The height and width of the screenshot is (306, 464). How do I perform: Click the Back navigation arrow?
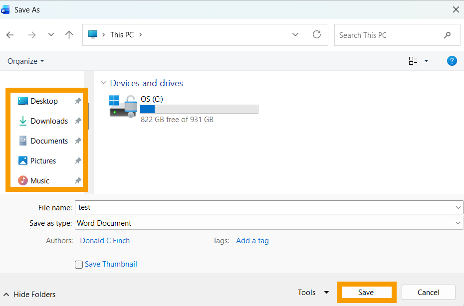pos(10,35)
